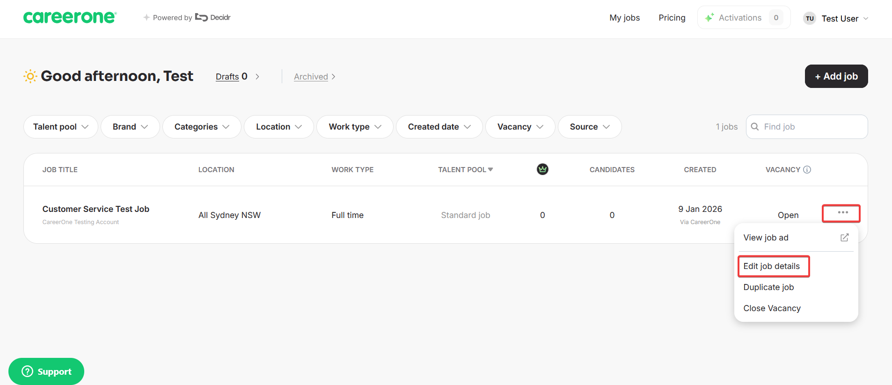
Task: Click the CareerOne Testing Account text
Action: (80, 222)
